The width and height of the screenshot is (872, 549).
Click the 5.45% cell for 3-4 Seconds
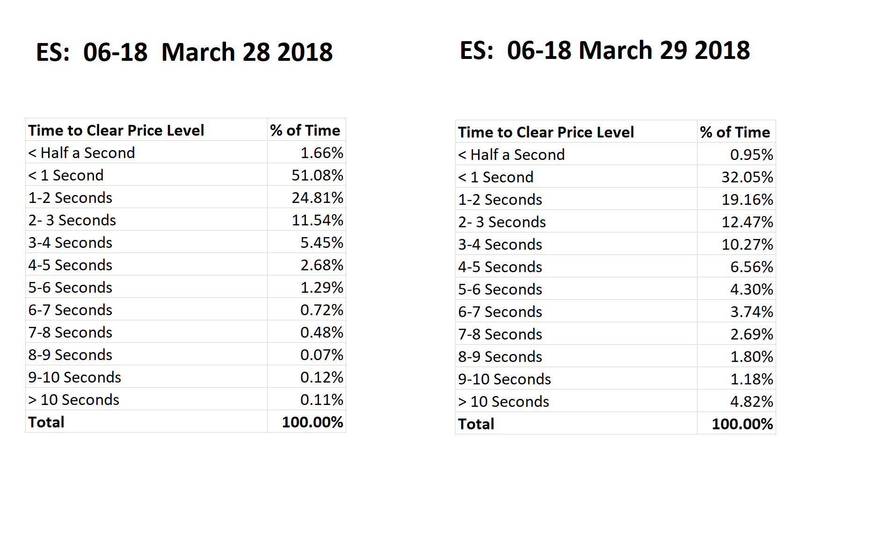306,242
